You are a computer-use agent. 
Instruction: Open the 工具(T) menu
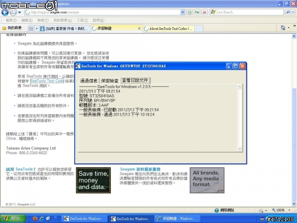click(x=82, y=20)
